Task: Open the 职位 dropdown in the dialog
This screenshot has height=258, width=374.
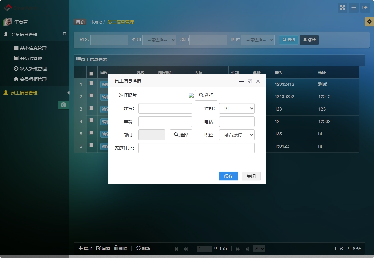Action: pyautogui.click(x=237, y=135)
